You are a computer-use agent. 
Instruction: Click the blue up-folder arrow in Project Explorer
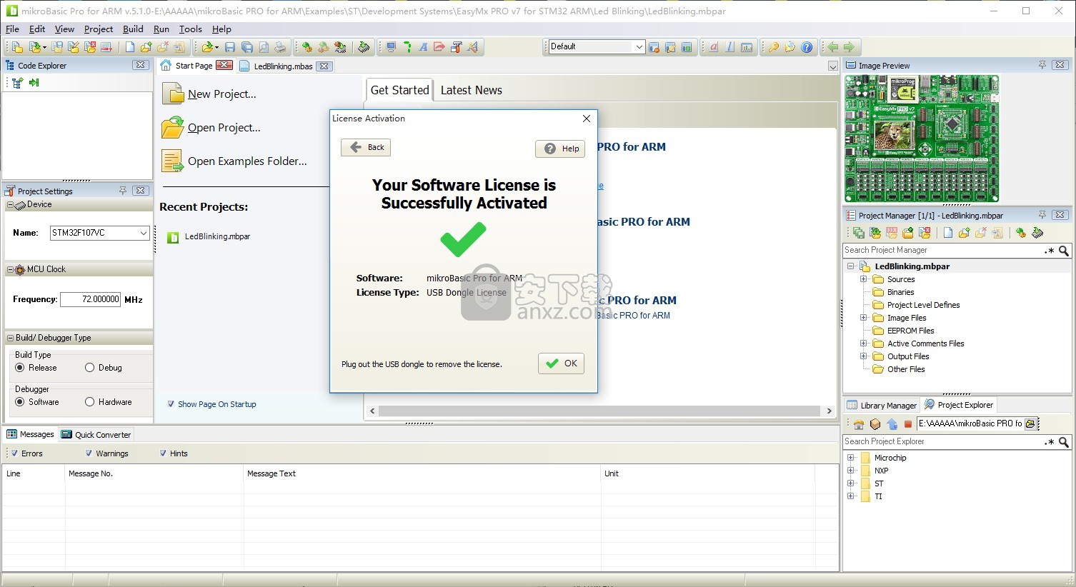pos(892,424)
